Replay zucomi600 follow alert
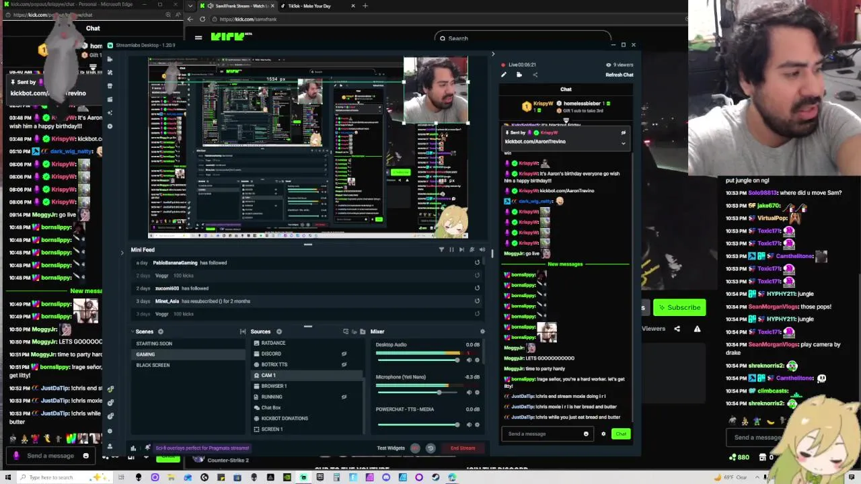Screen dimensions: 861x484 [477, 288]
